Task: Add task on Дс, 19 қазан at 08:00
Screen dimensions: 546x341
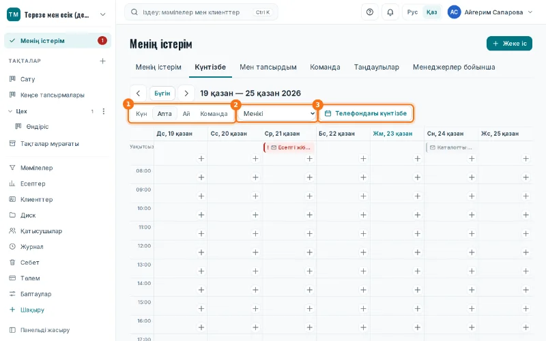Action: click(x=201, y=177)
